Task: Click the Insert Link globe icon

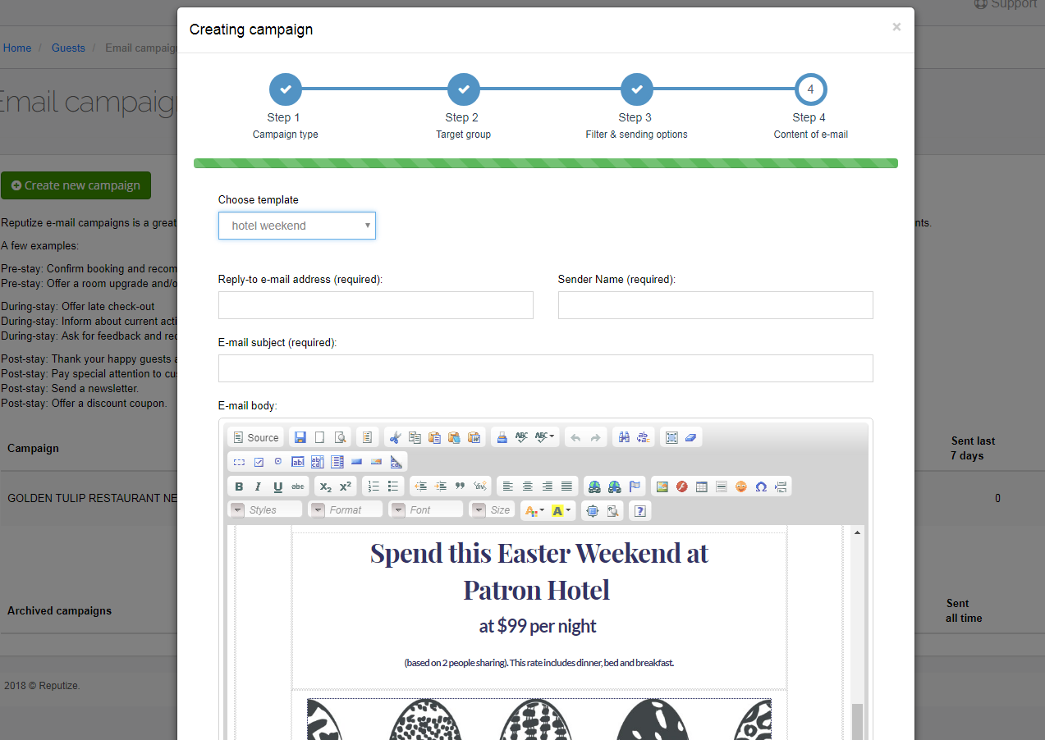Action: pyautogui.click(x=595, y=486)
